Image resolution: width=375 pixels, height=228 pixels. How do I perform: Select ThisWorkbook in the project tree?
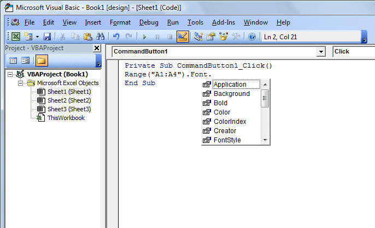[66, 118]
